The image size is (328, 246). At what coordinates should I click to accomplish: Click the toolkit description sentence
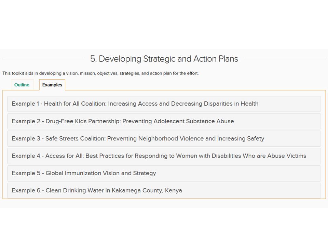100,73
